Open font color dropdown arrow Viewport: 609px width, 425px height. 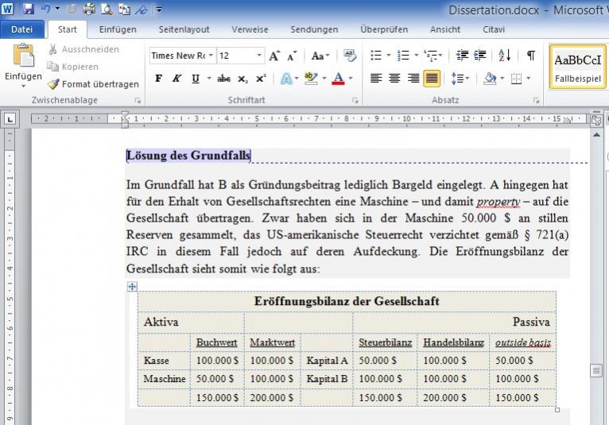point(351,79)
